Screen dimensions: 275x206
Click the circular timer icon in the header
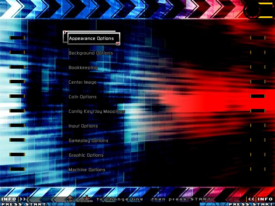pos(253,9)
